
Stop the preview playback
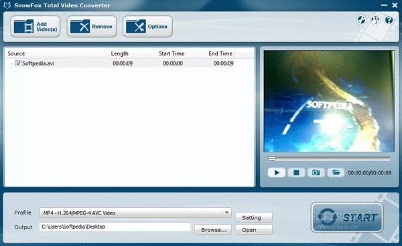click(296, 172)
